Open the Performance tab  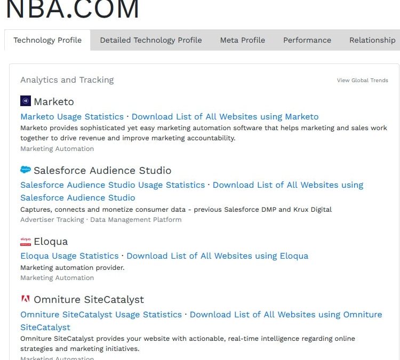(307, 41)
